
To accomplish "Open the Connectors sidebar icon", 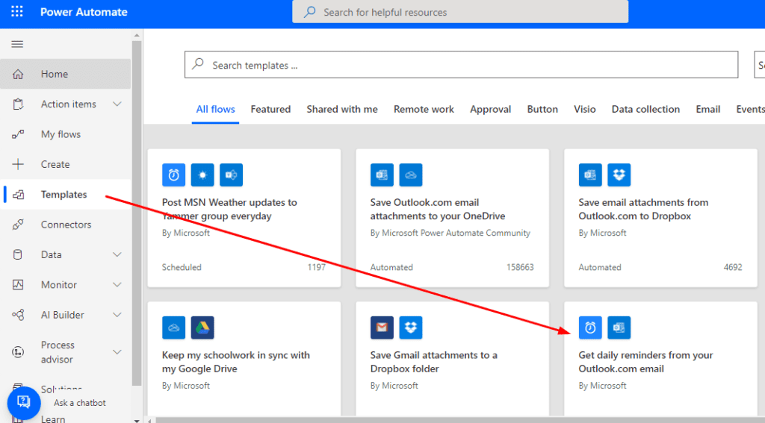I will click(x=18, y=225).
